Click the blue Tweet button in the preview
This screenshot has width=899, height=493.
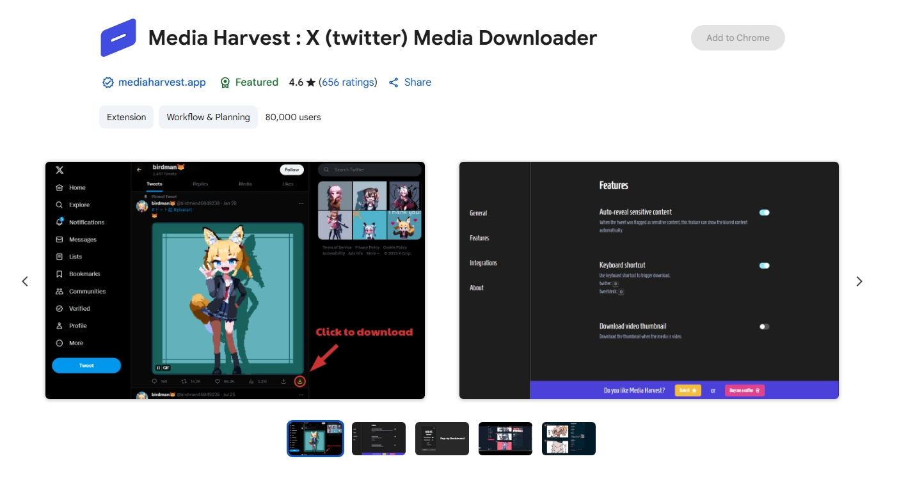coord(86,365)
